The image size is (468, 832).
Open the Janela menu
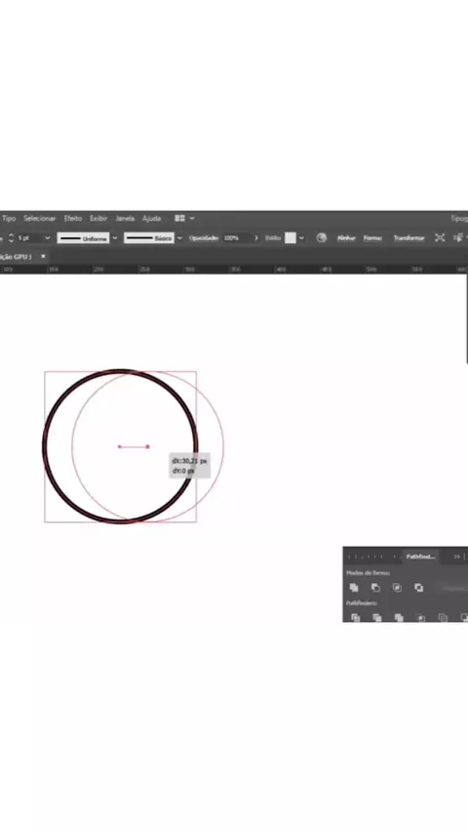click(125, 218)
